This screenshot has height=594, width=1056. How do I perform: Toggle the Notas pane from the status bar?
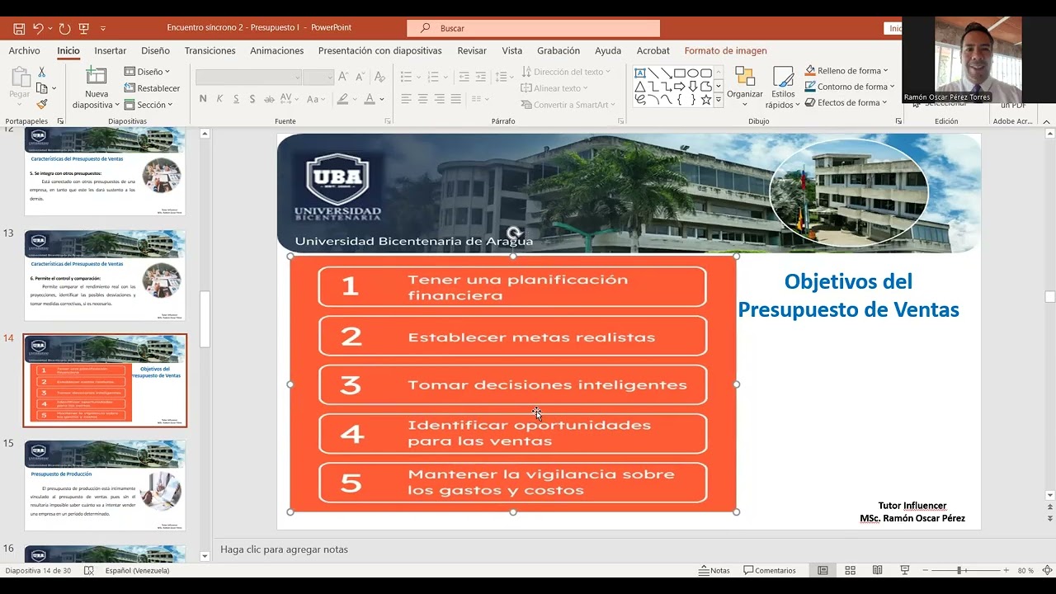(x=714, y=570)
